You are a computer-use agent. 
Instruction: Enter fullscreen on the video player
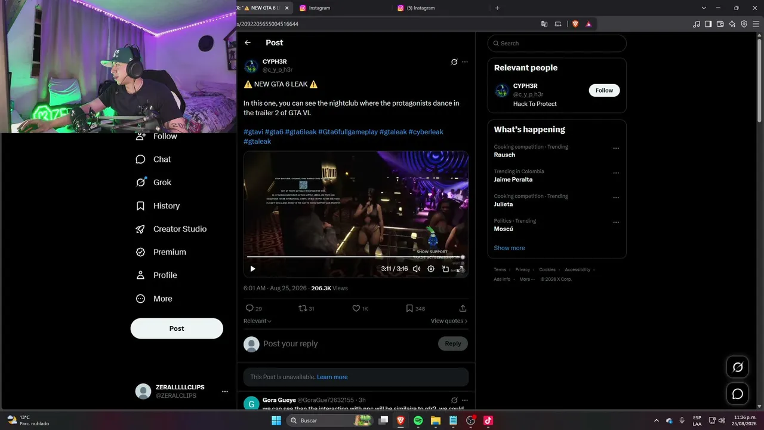460,269
